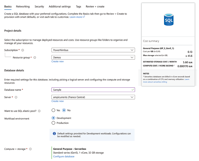Select the Tags tab
Screen dimensions: 199x161
pos(78,6)
